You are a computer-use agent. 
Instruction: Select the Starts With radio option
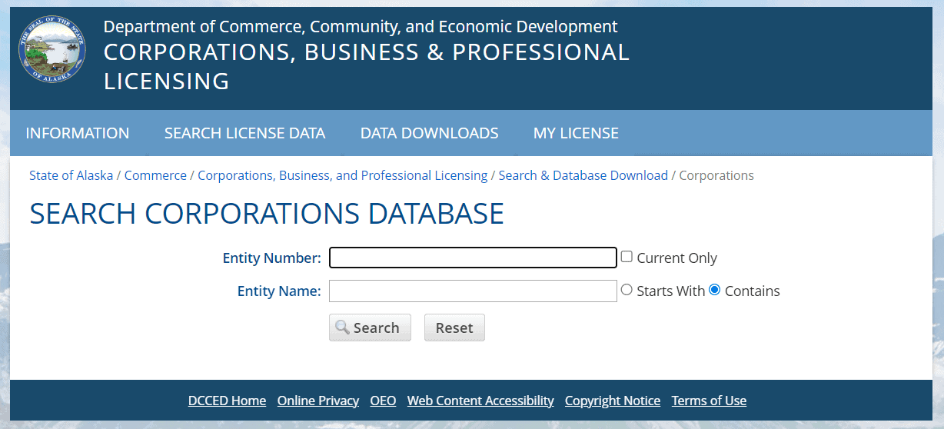[627, 290]
